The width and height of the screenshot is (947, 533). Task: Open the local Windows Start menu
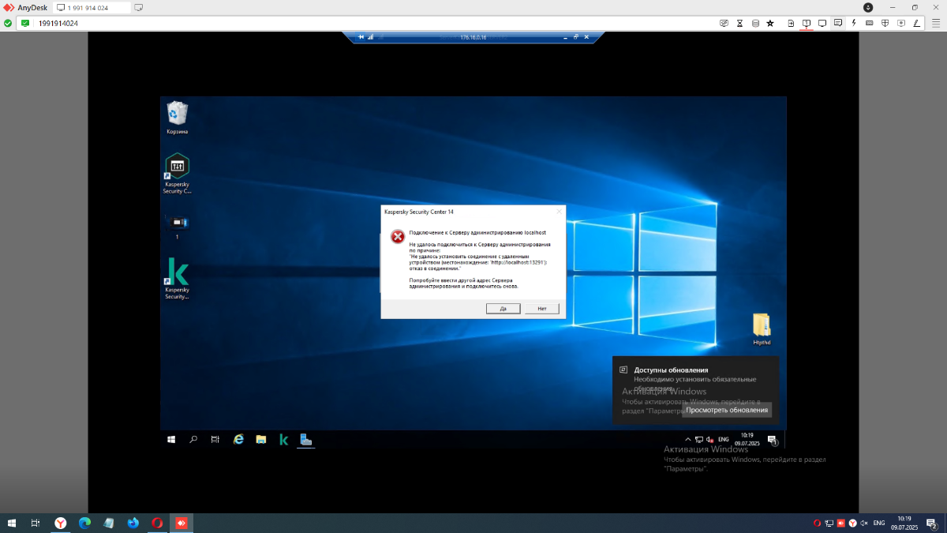12,523
